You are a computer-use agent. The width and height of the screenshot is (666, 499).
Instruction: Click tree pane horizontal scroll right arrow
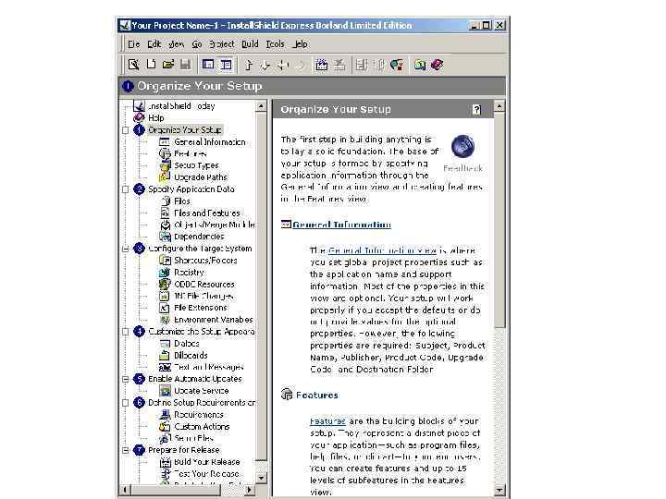point(250,490)
